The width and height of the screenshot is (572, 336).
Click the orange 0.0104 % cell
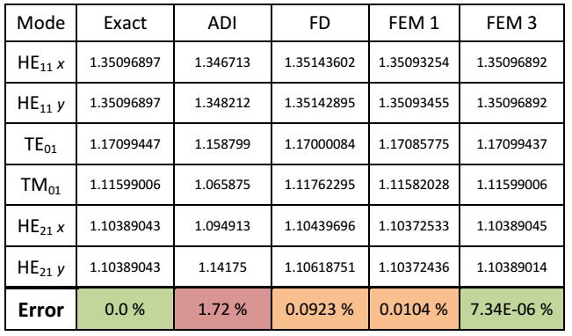tap(414, 310)
